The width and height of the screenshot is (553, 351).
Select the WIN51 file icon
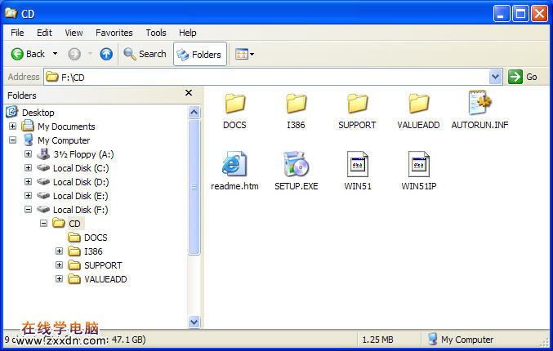coord(358,165)
